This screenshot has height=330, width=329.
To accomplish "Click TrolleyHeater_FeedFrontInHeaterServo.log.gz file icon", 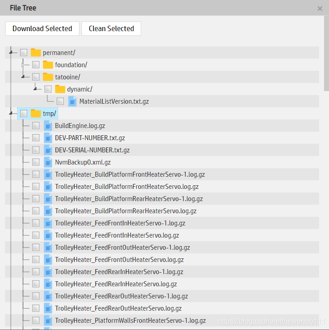I will click(x=48, y=235).
